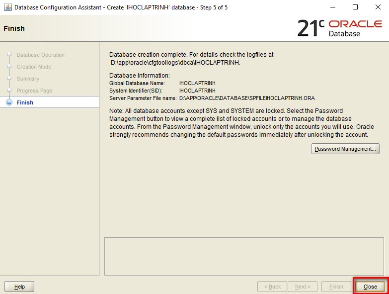Click the disabled Next button
This screenshot has height=294, width=389.
303,287
